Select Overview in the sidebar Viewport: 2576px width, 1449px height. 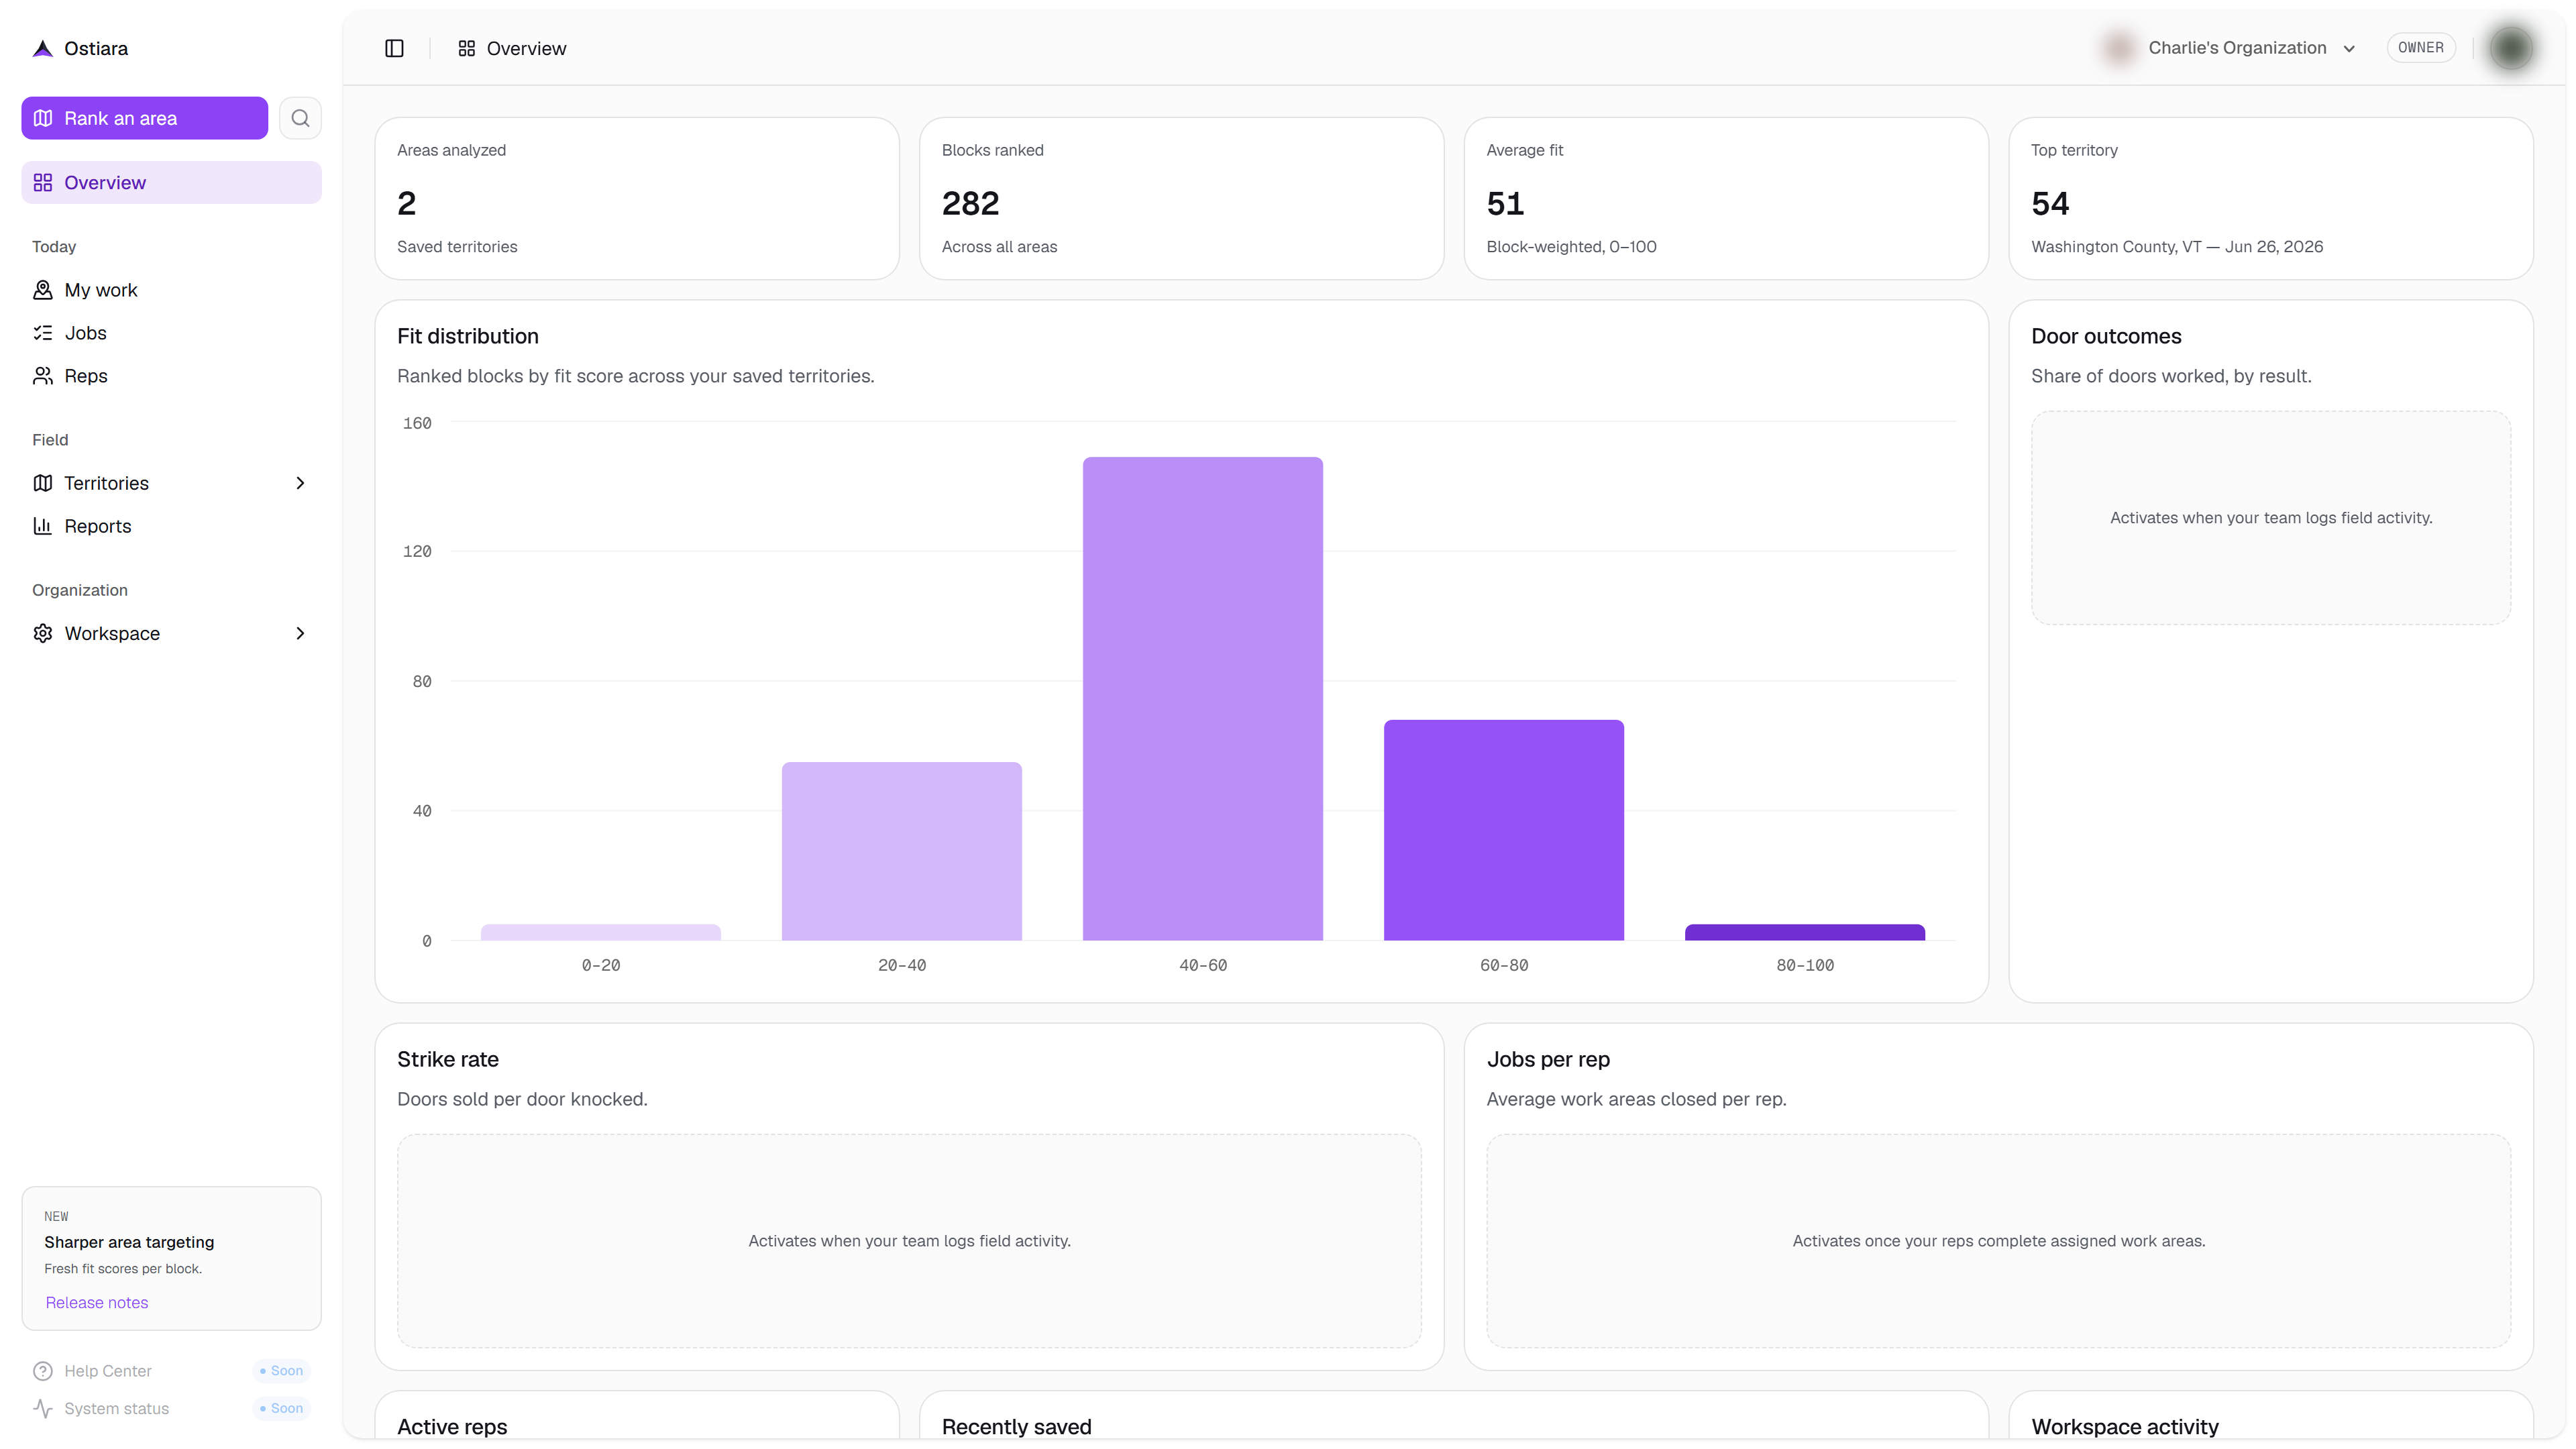click(x=171, y=183)
